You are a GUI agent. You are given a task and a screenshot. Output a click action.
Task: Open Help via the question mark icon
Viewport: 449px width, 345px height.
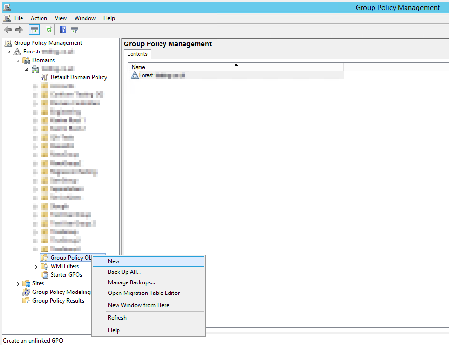pyautogui.click(x=63, y=30)
